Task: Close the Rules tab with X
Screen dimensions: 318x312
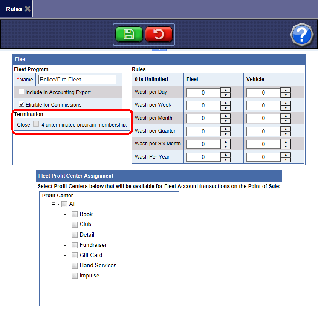Action: (27, 9)
